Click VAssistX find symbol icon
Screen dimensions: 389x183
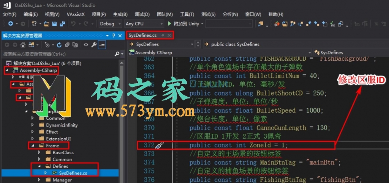[x=293, y=24]
